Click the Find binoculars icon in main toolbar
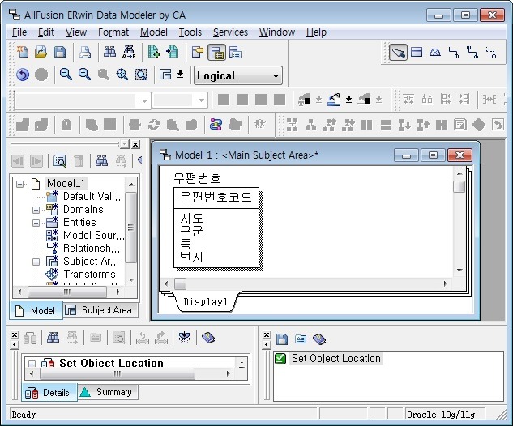The image size is (513, 426). pyautogui.click(x=109, y=53)
